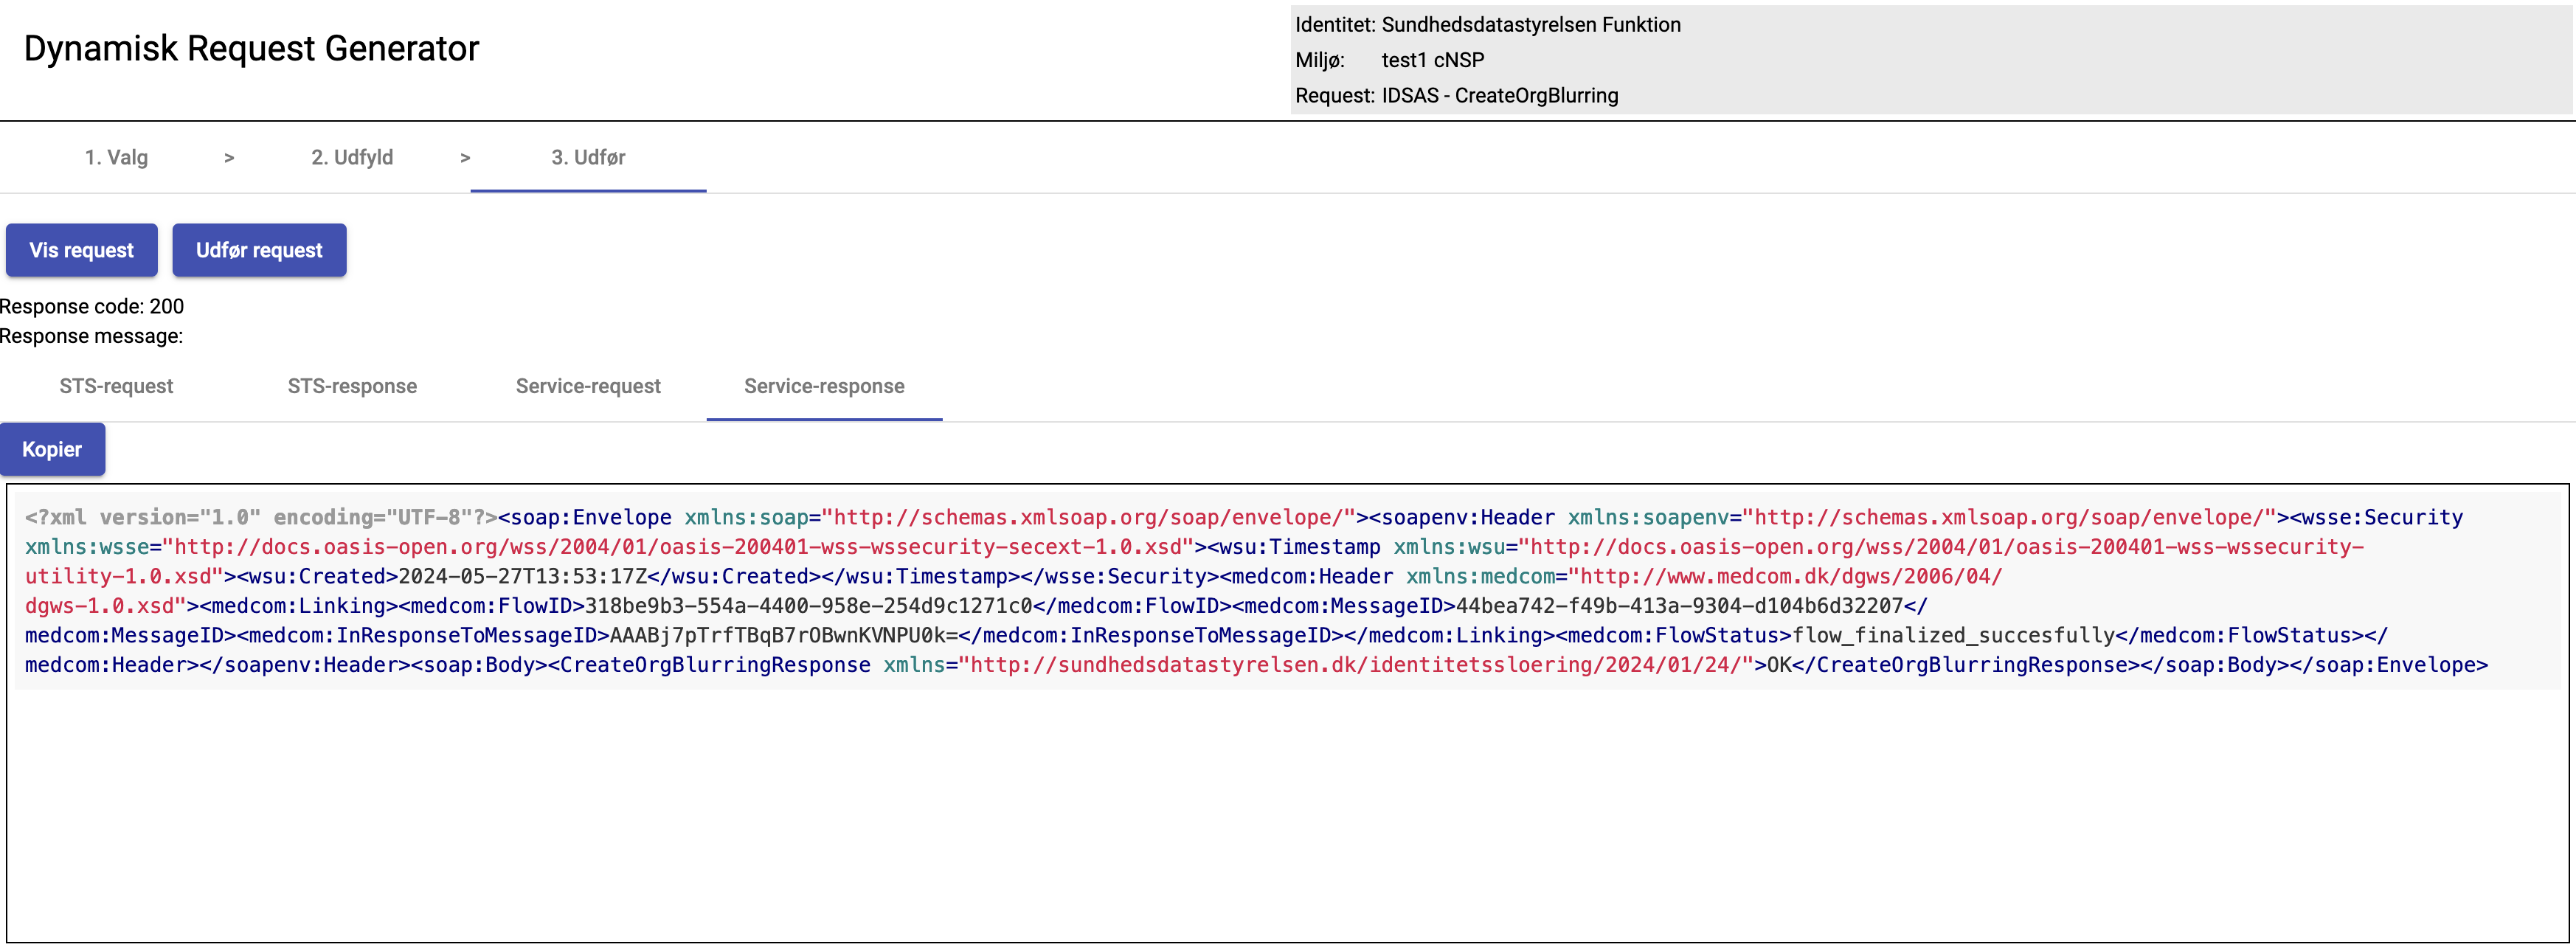Click the Identitet Sundhedsdatastyrelsen Funktion line
2576x950 pixels.
tap(1487, 24)
